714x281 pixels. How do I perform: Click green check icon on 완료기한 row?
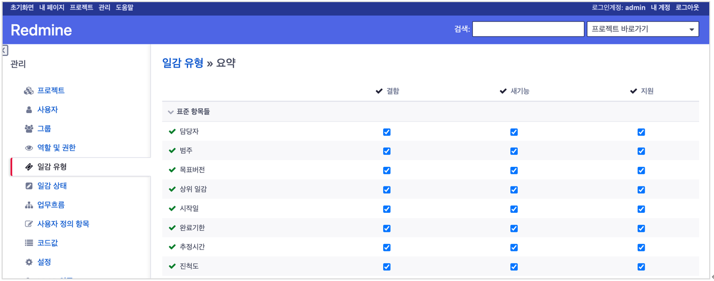tap(172, 228)
